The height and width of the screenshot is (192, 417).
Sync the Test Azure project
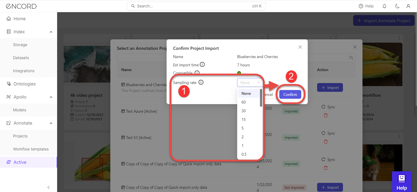pos(328,107)
